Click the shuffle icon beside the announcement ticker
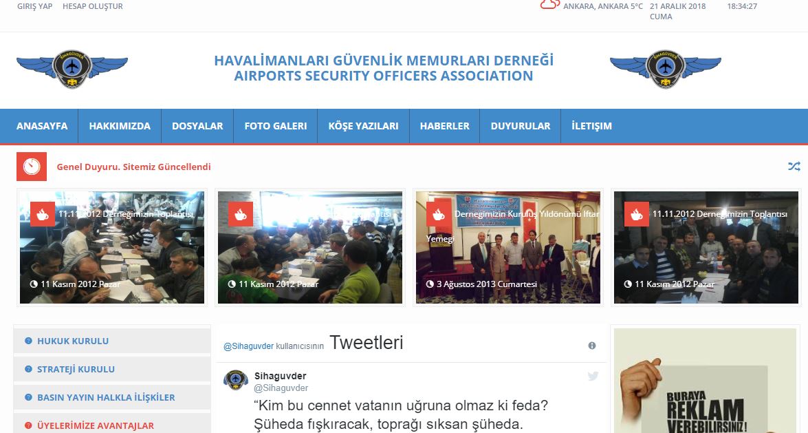This screenshot has height=433, width=808. (x=794, y=167)
